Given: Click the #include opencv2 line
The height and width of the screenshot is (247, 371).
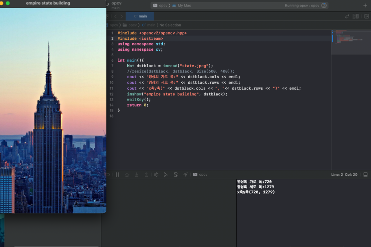Looking at the screenshot, I should tap(152, 33).
